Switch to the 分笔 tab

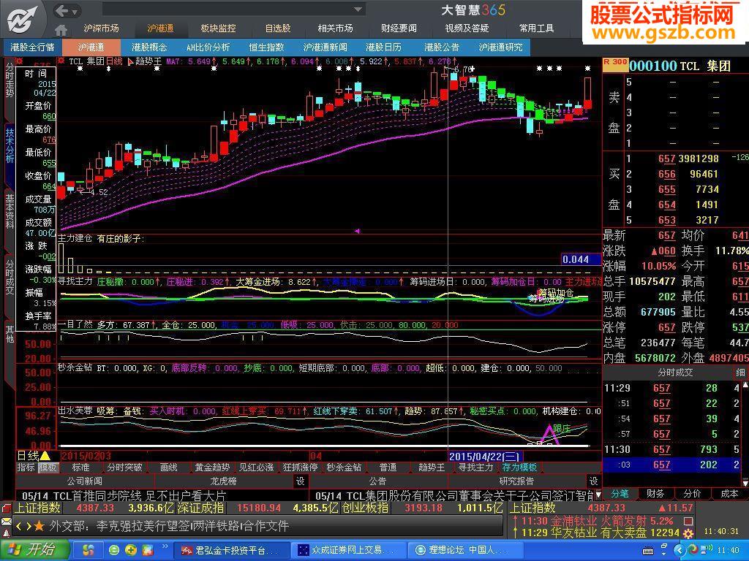click(620, 494)
